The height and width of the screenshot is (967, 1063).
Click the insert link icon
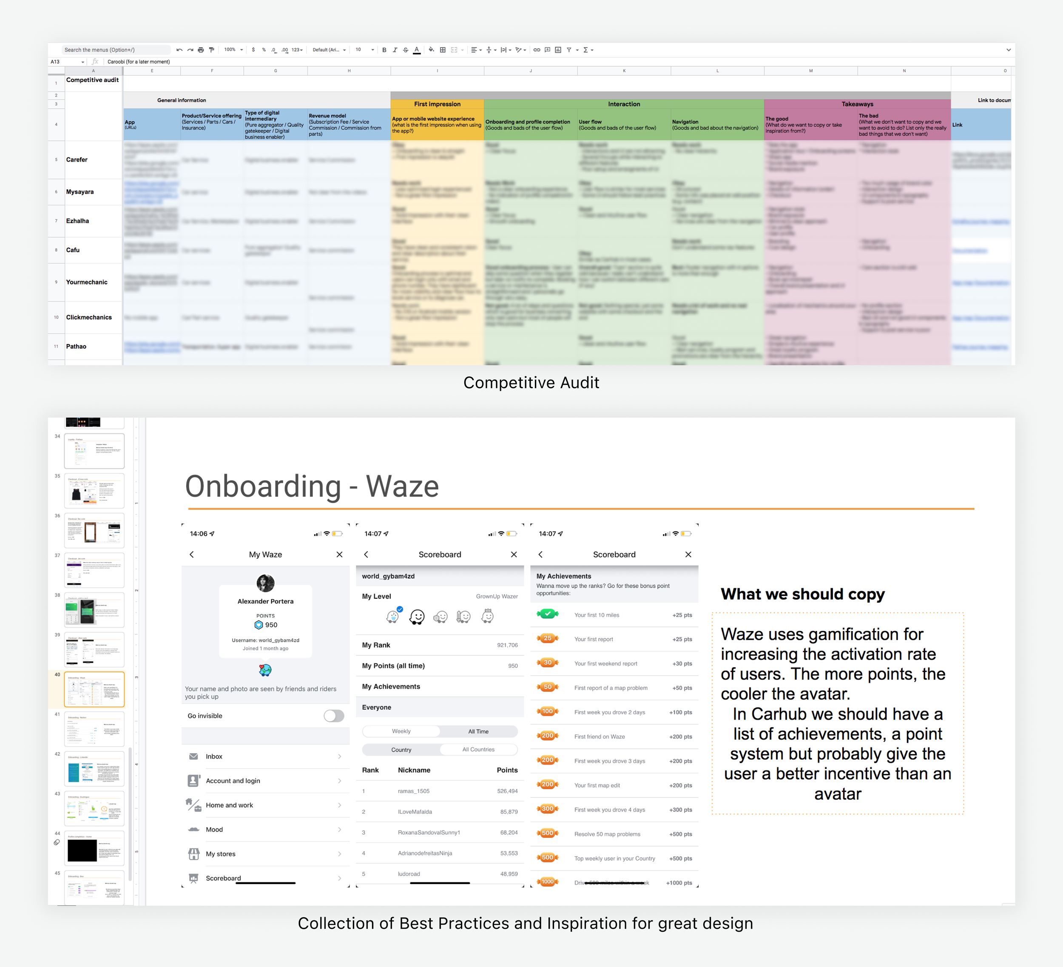click(536, 50)
